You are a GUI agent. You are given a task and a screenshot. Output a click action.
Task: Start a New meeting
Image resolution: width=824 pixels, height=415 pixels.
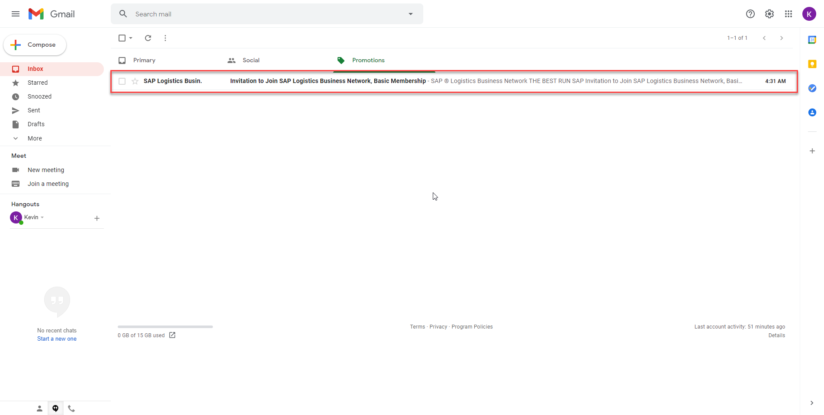click(x=46, y=170)
